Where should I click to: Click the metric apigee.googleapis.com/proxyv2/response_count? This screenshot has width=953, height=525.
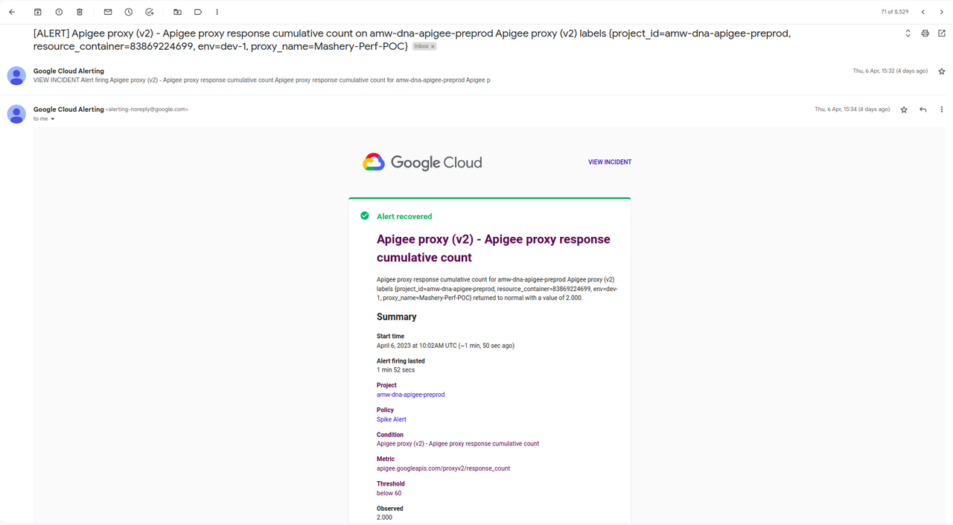pyautogui.click(x=443, y=468)
